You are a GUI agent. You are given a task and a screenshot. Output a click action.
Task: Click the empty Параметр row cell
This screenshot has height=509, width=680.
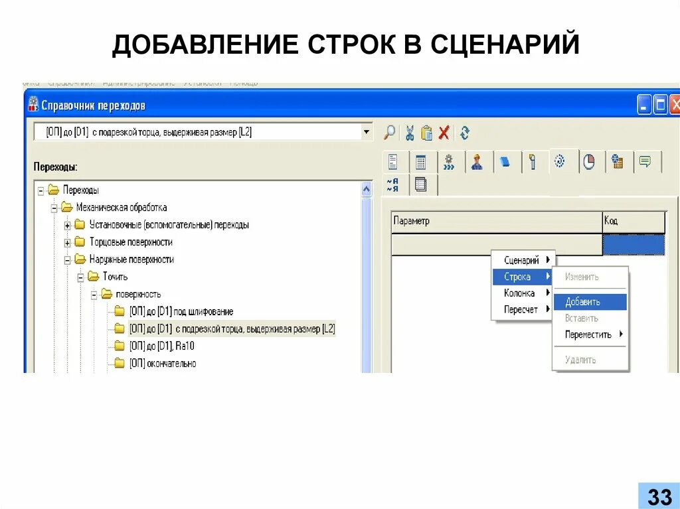[x=497, y=244]
